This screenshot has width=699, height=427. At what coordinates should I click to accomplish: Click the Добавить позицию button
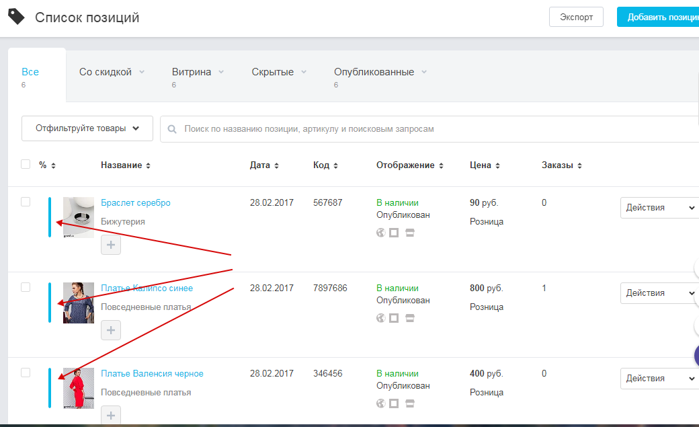(658, 17)
